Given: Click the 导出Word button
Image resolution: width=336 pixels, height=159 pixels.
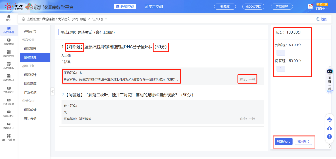Looking at the screenshot, I should [283, 142].
